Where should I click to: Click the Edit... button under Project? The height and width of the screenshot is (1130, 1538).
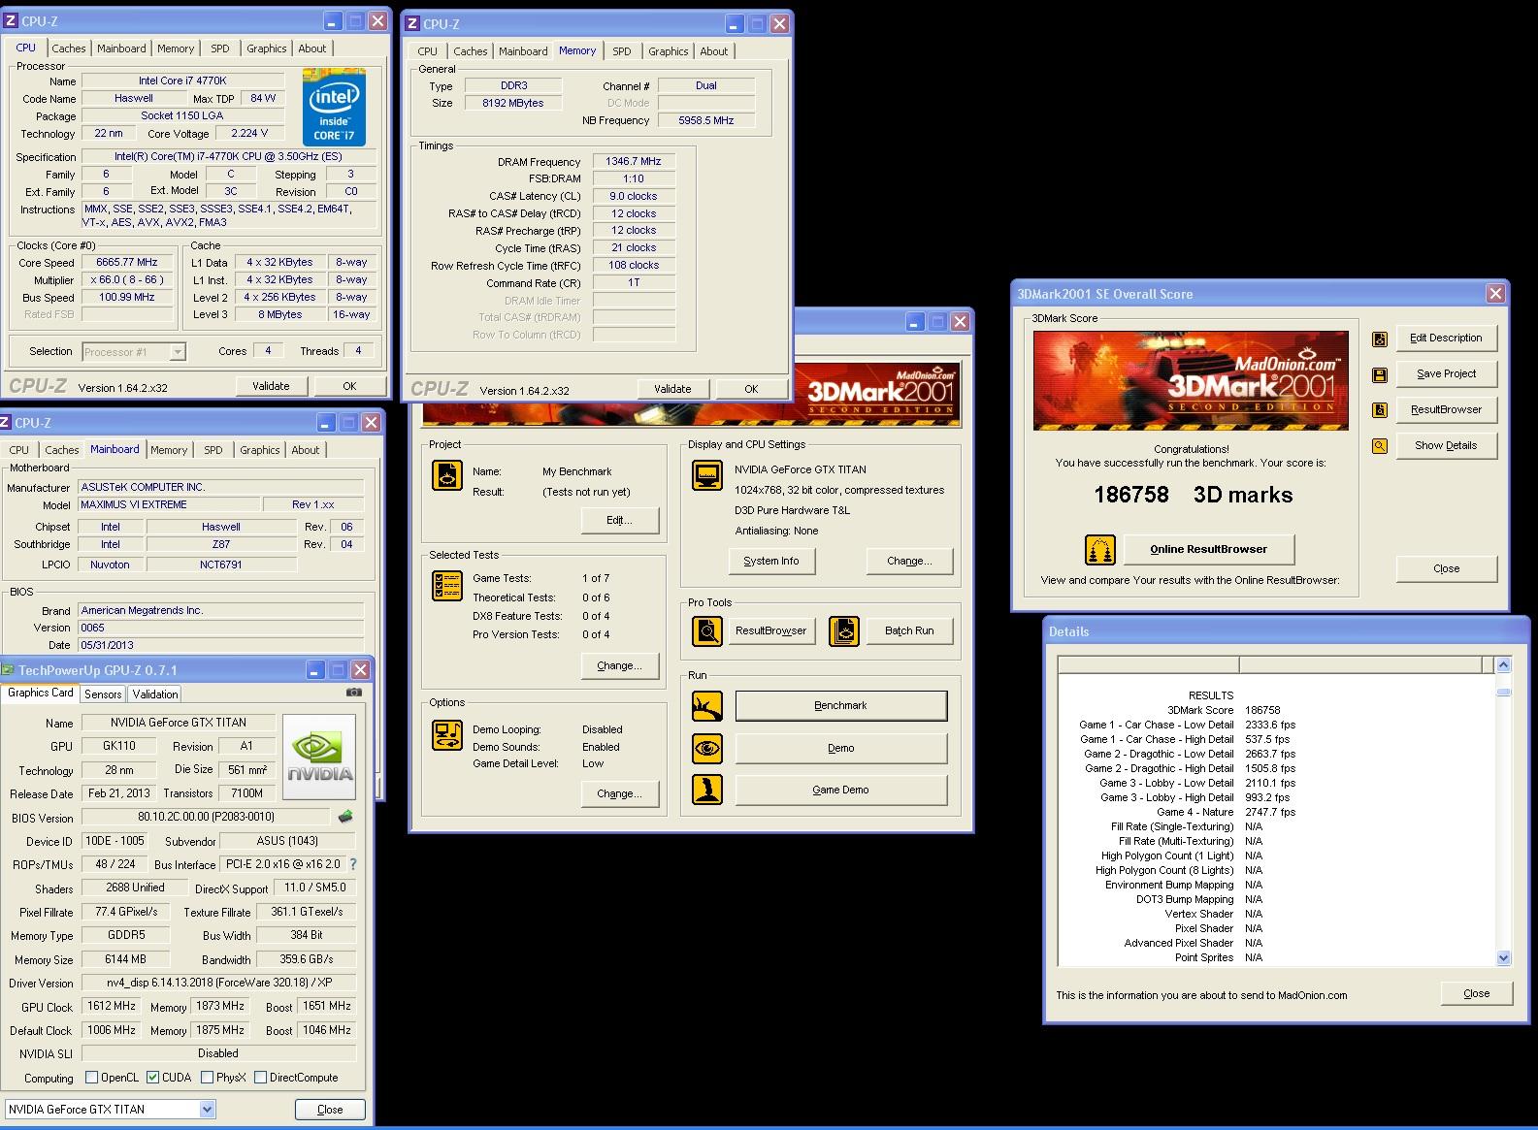point(619,521)
